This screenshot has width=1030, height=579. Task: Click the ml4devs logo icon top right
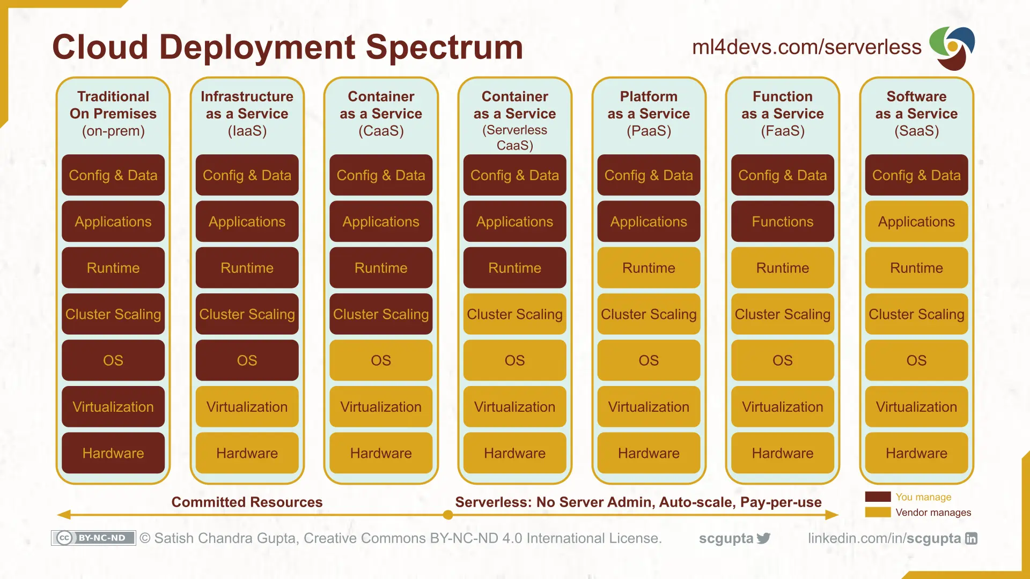[954, 47]
